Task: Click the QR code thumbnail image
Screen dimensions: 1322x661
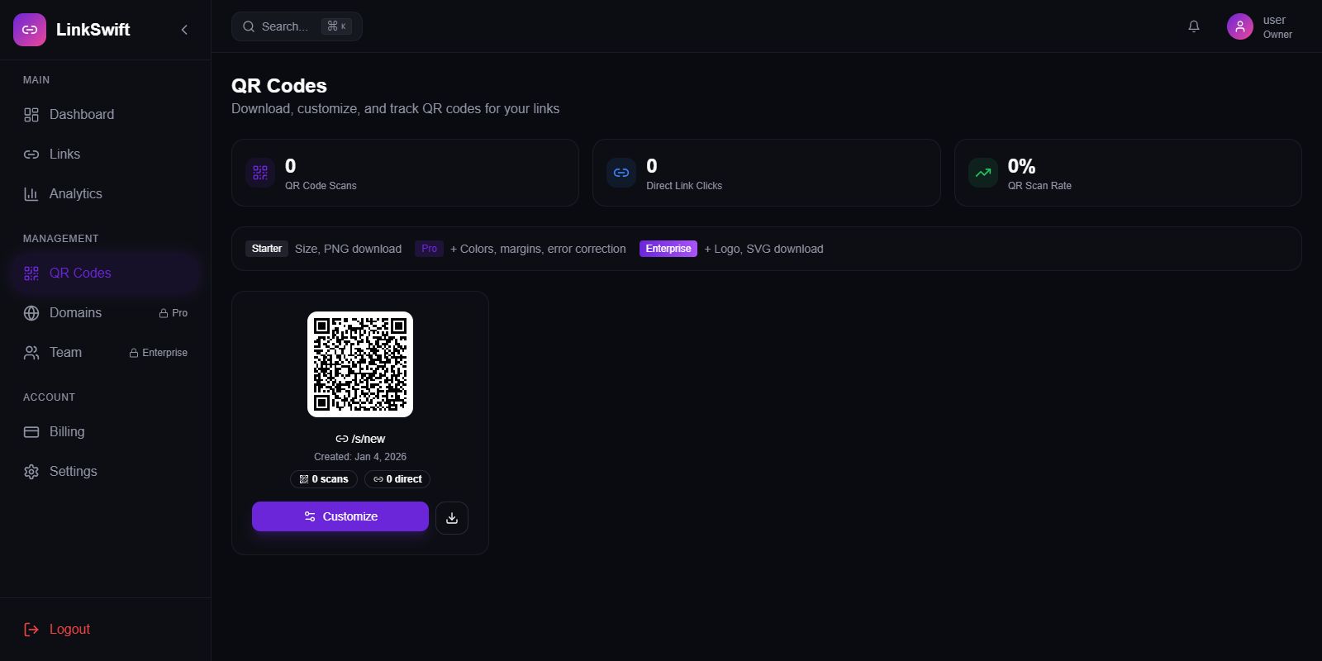Action: (360, 364)
